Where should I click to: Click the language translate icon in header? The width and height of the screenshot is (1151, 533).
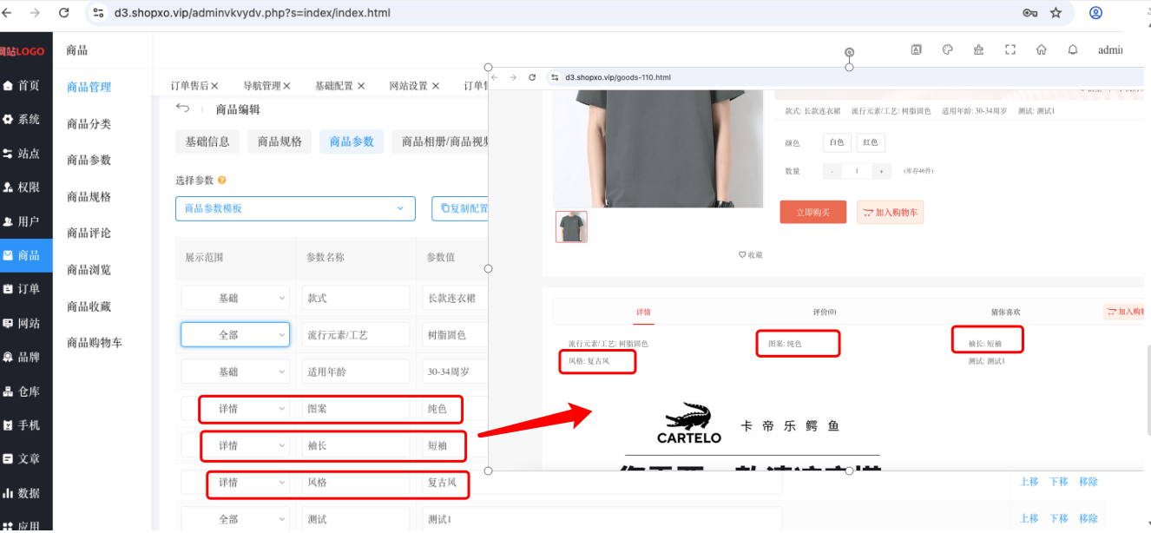pos(916,50)
